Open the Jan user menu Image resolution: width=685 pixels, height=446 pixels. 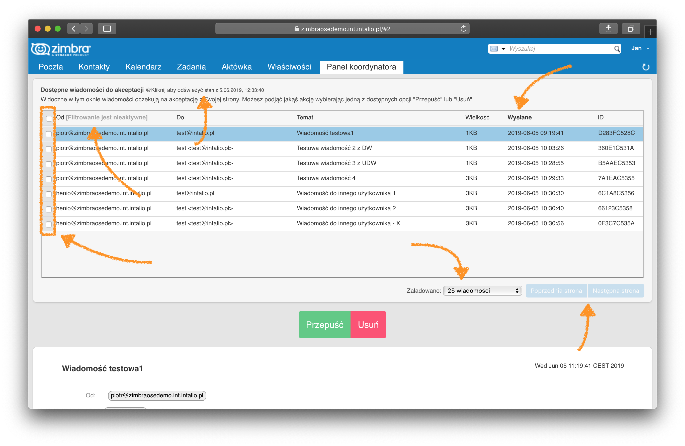pyautogui.click(x=640, y=48)
